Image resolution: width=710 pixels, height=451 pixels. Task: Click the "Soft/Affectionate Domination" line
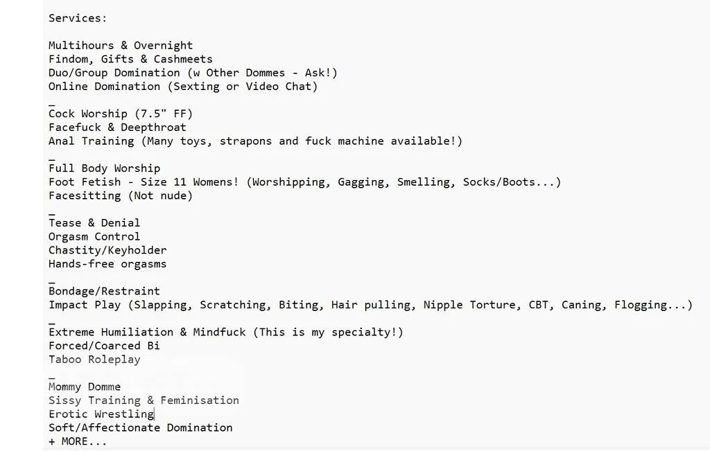(x=140, y=427)
